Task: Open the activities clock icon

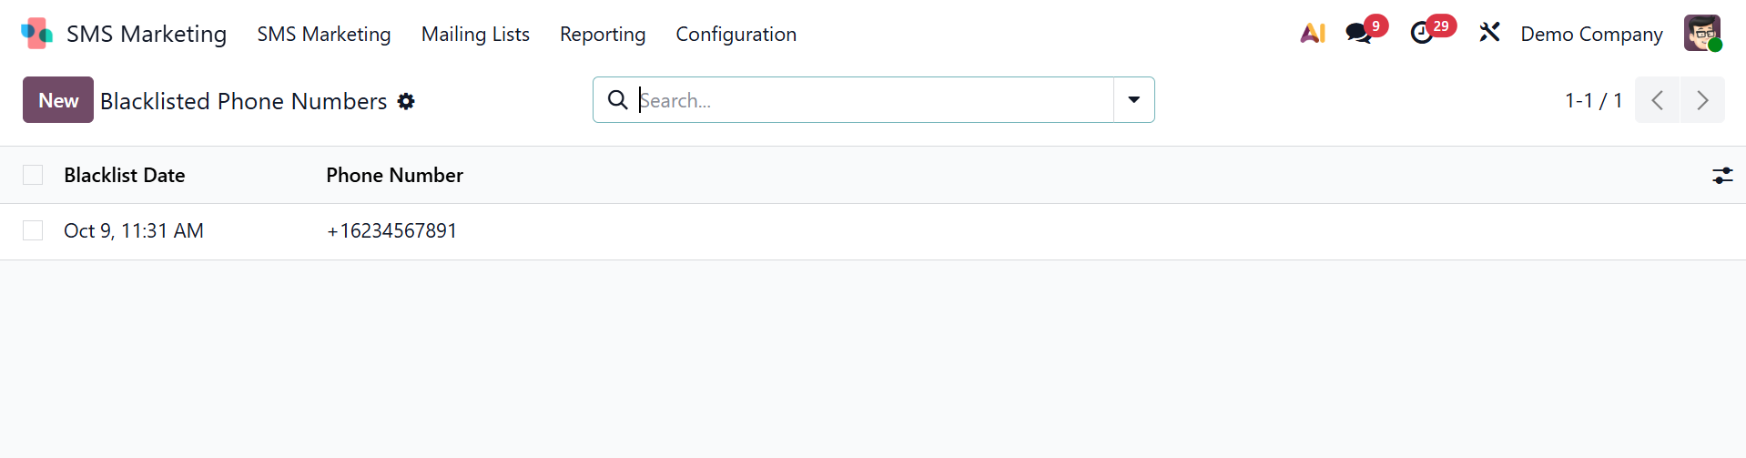Action: tap(1421, 34)
